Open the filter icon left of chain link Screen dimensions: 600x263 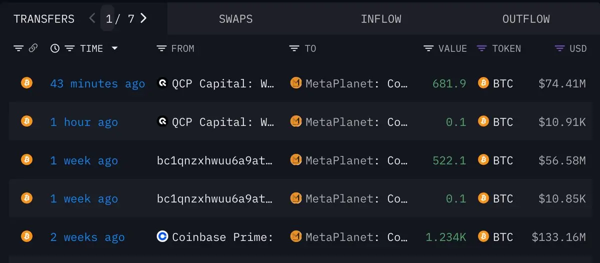click(x=18, y=48)
